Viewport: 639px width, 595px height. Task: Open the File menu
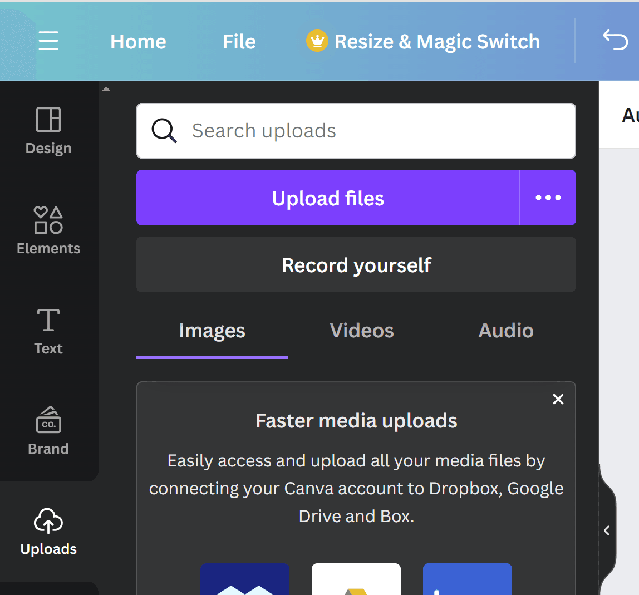click(239, 42)
